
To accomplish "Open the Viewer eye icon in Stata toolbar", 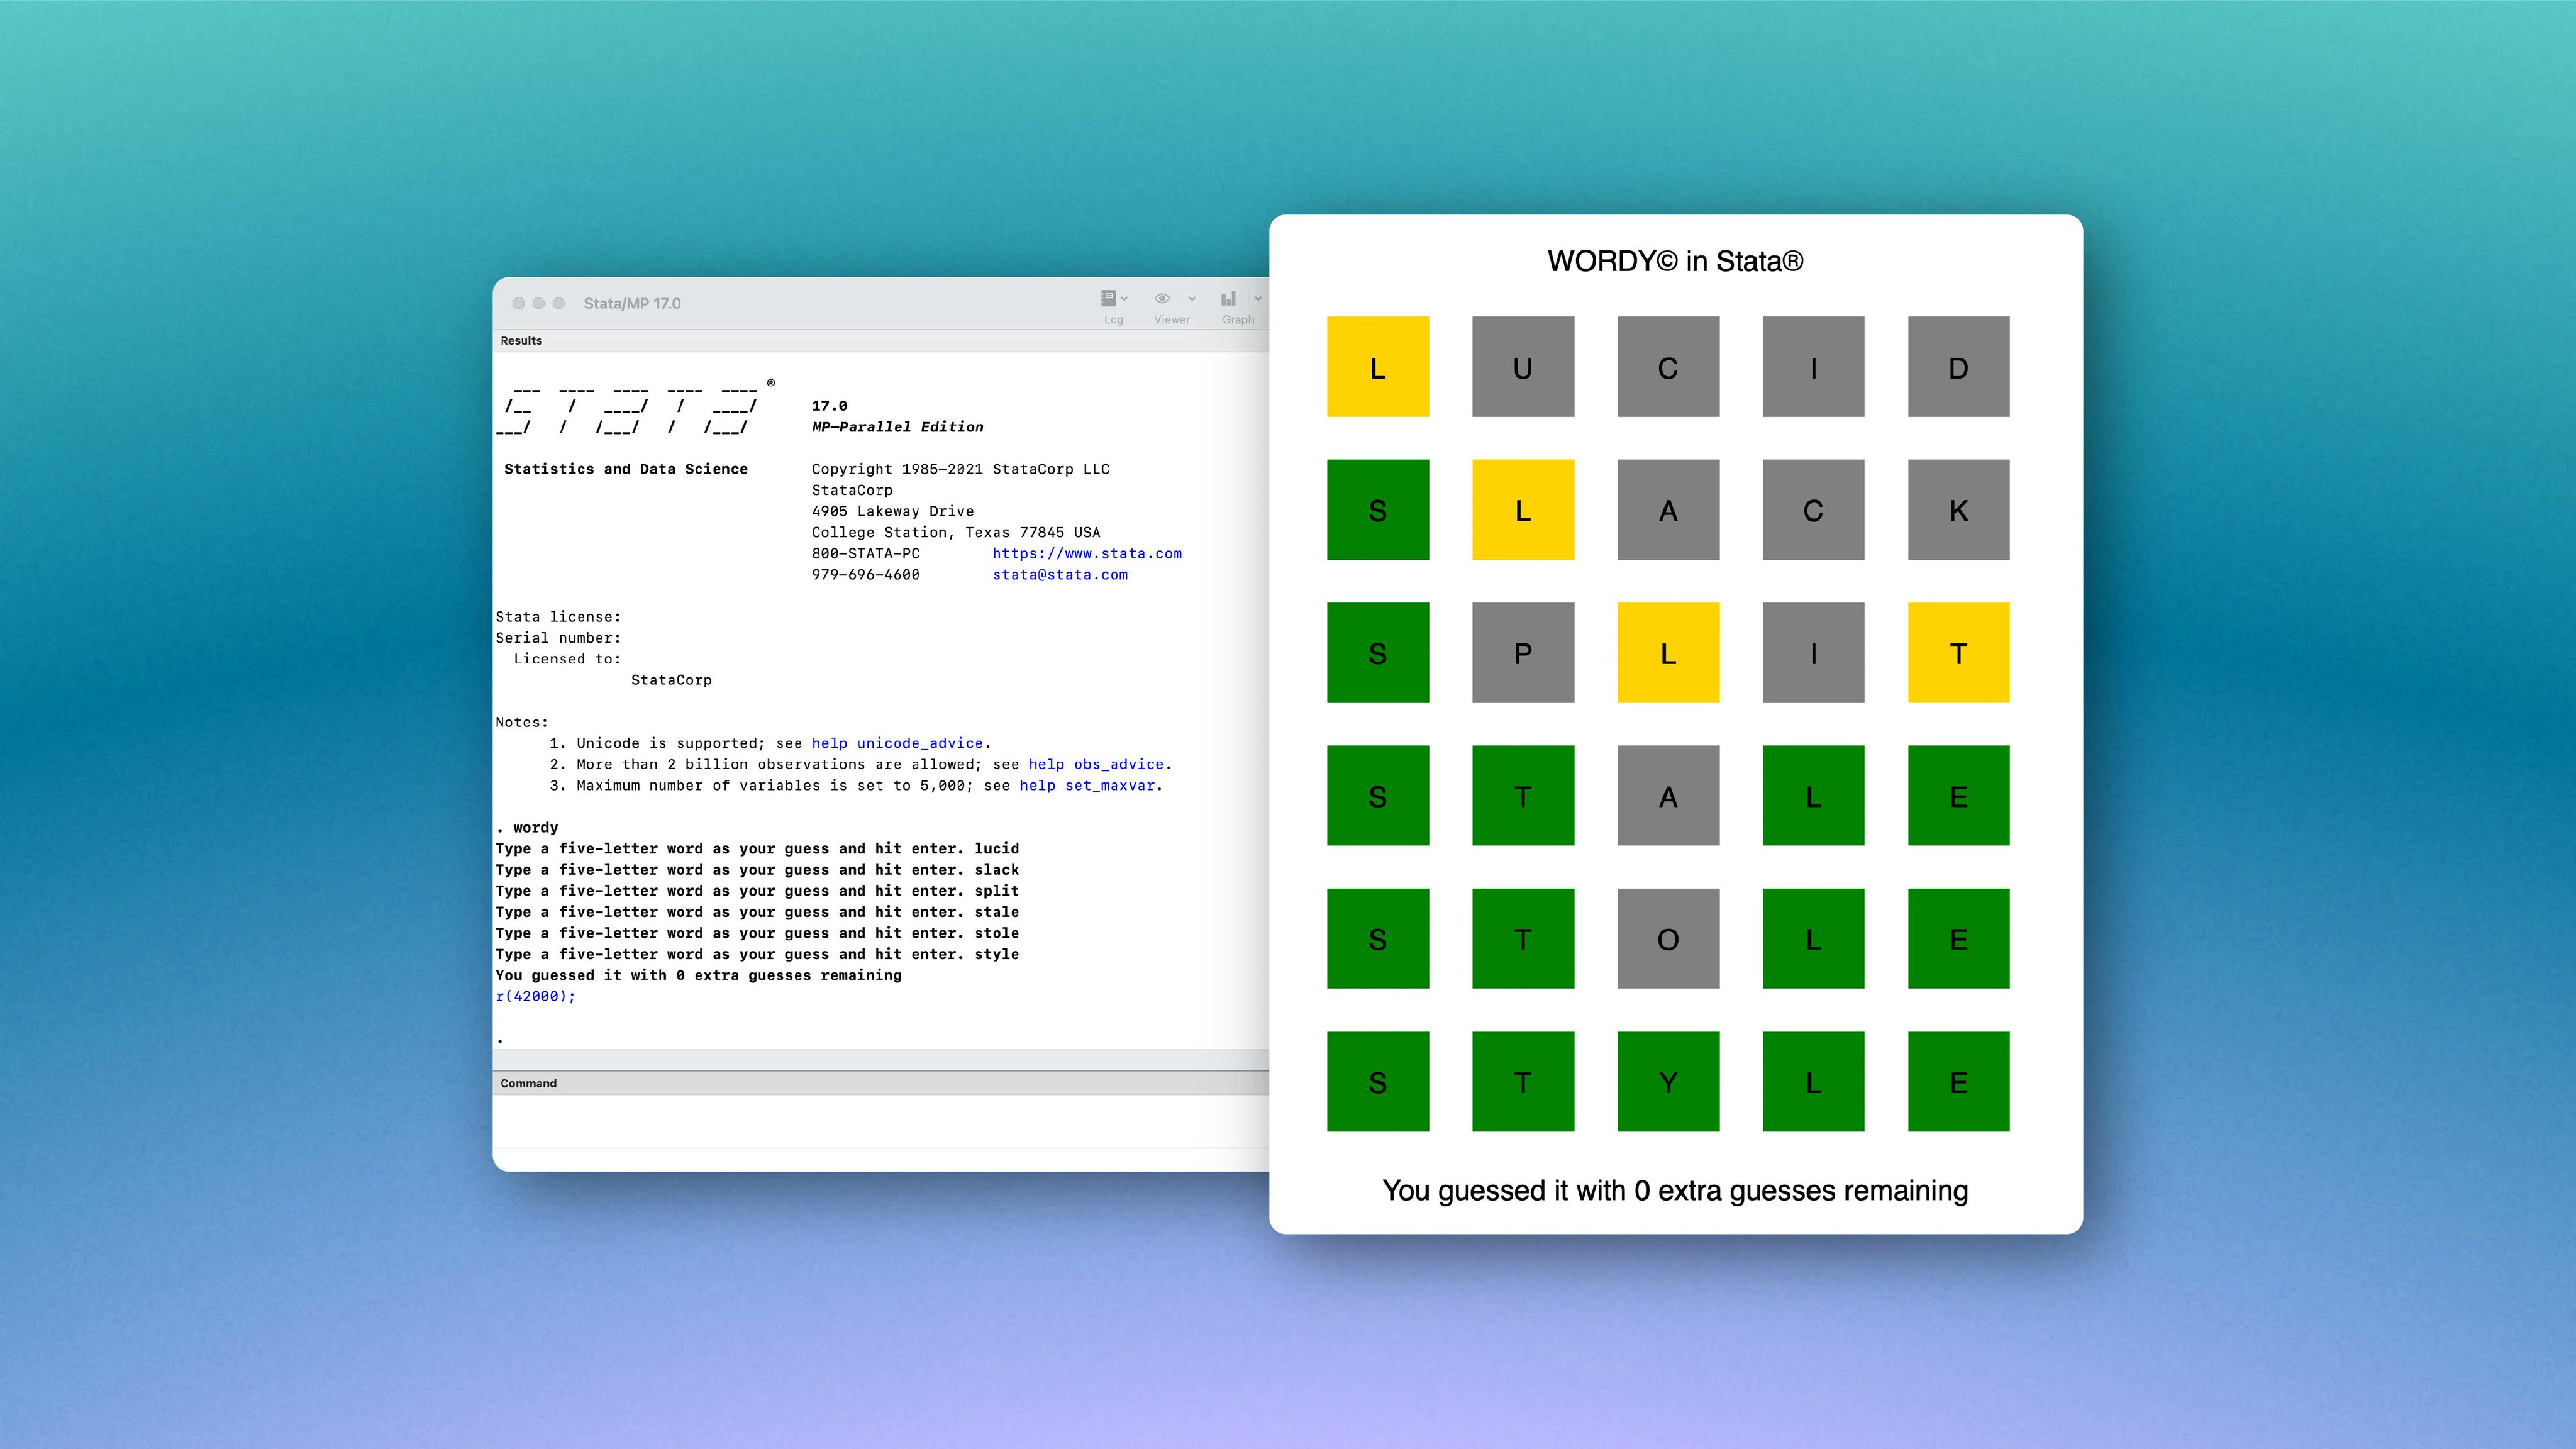I will 1162,298.
